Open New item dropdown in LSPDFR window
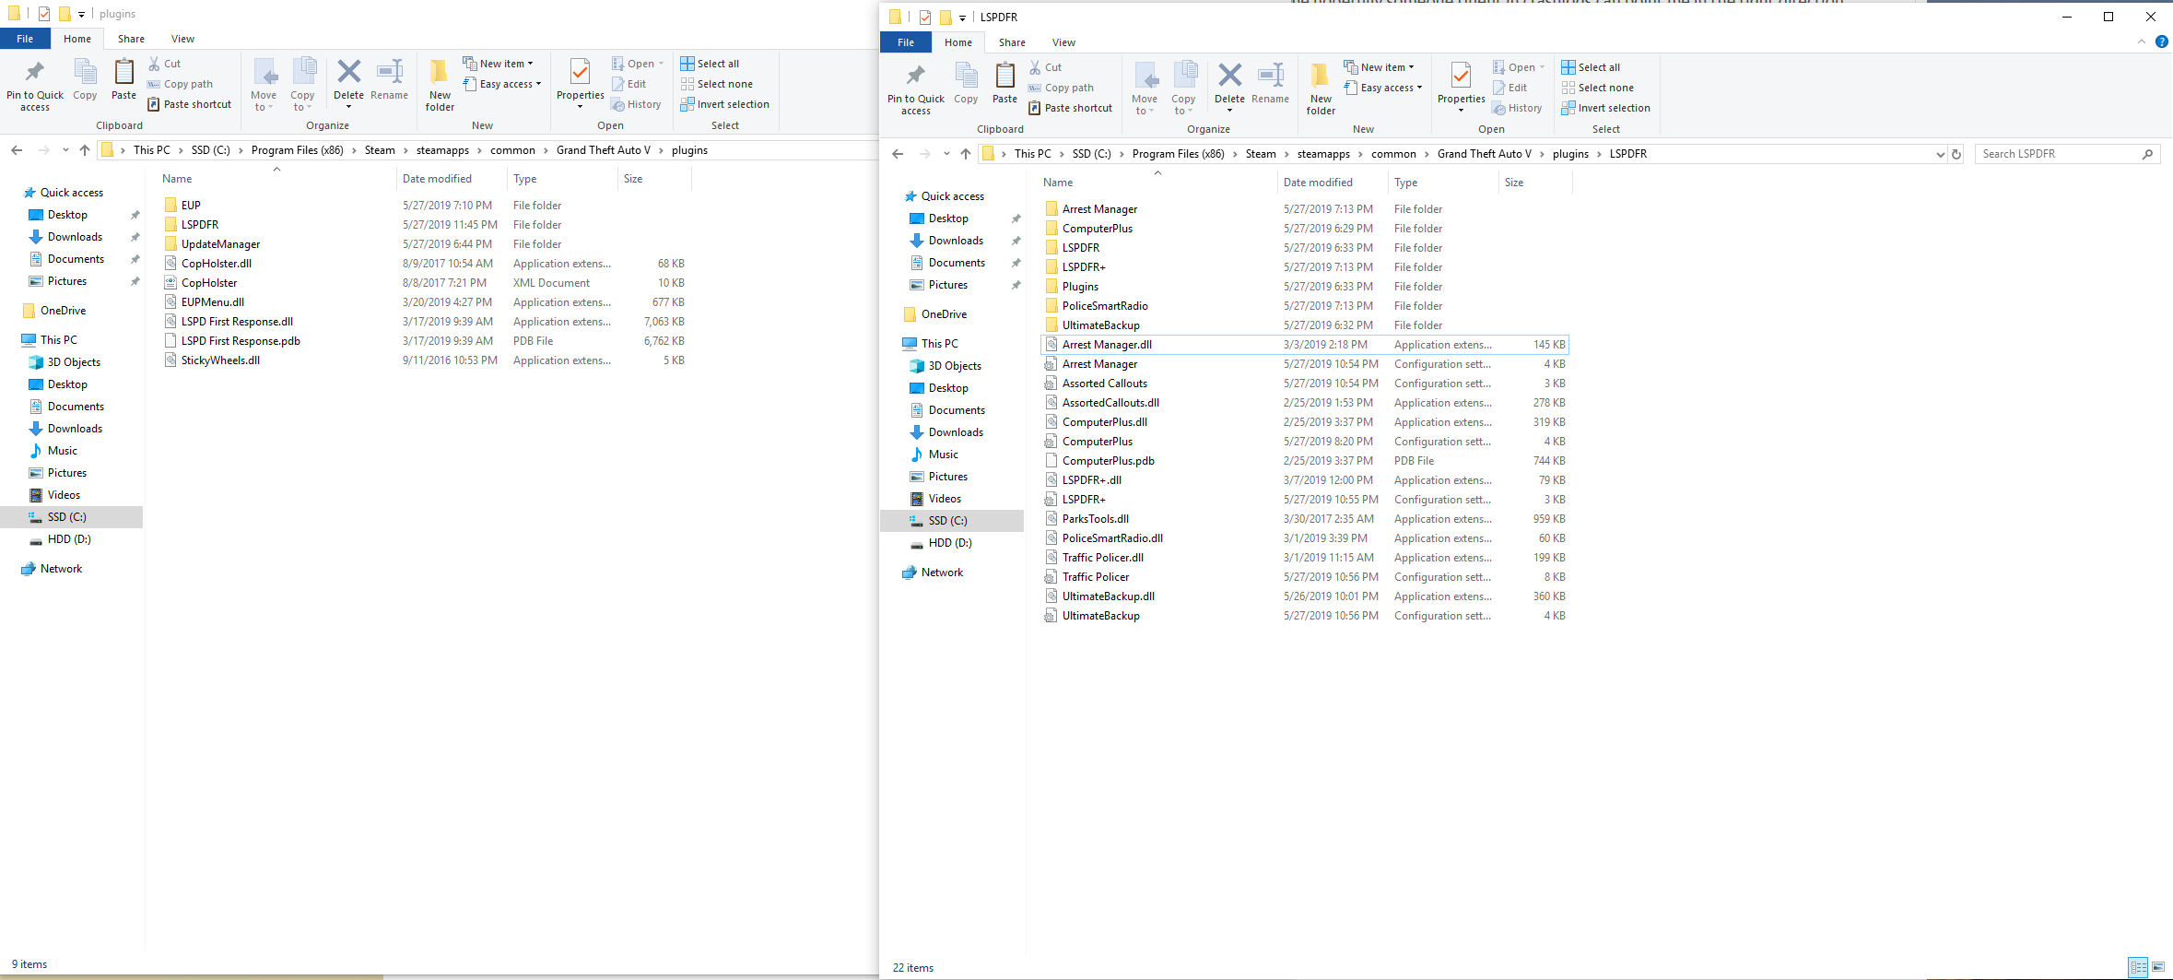This screenshot has width=2173, height=980. [1379, 67]
